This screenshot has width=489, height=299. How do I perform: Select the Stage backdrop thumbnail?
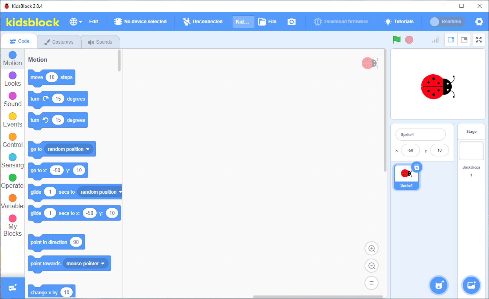[x=471, y=151]
